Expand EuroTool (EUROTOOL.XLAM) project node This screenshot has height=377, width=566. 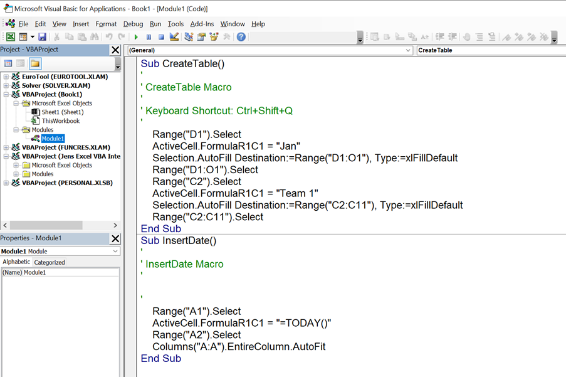[6, 77]
